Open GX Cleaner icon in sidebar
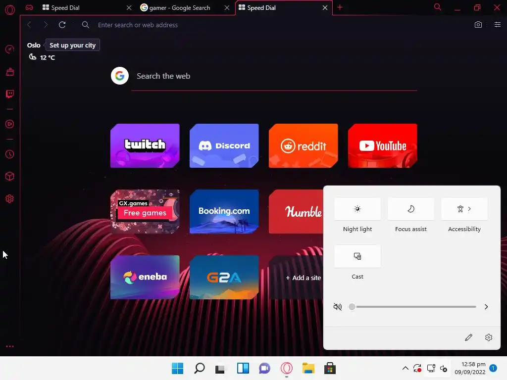This screenshot has height=380, width=507. click(10, 72)
